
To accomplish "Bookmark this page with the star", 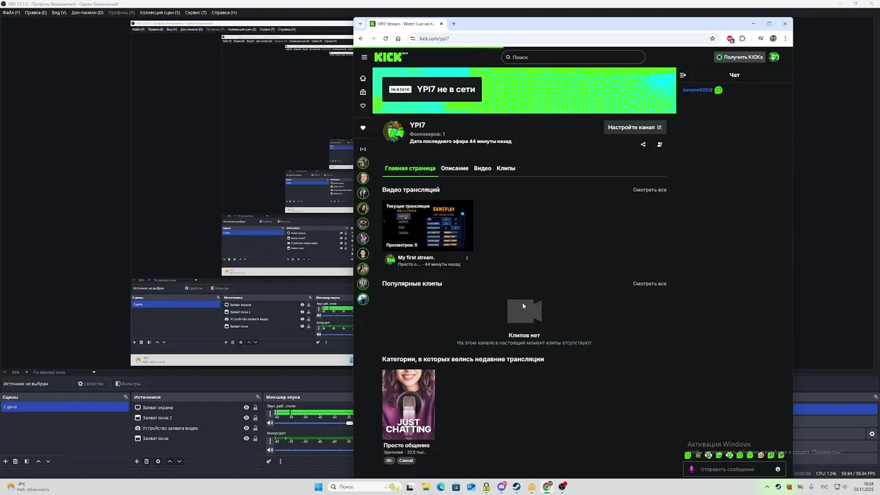I will click(x=712, y=38).
